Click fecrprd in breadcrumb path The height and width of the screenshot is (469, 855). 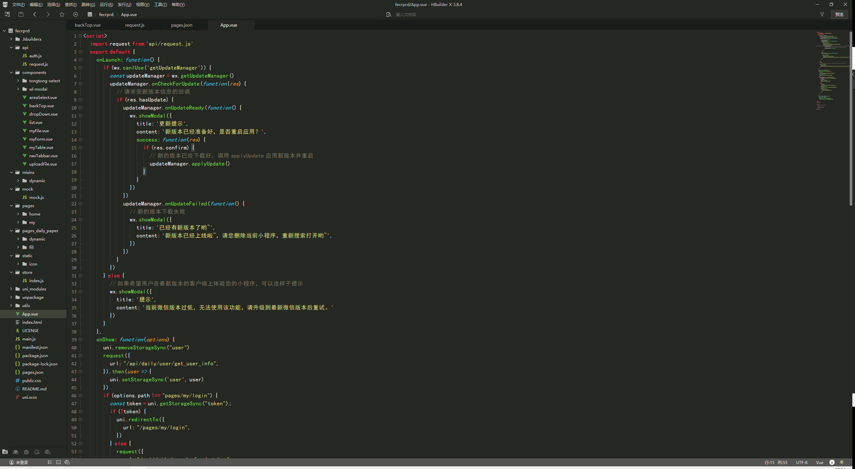tap(106, 14)
